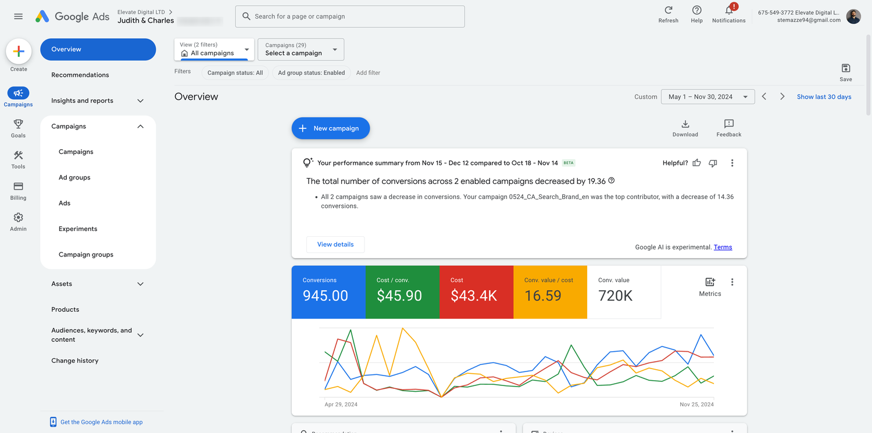Click Campaign status: All filter chip

(x=235, y=73)
